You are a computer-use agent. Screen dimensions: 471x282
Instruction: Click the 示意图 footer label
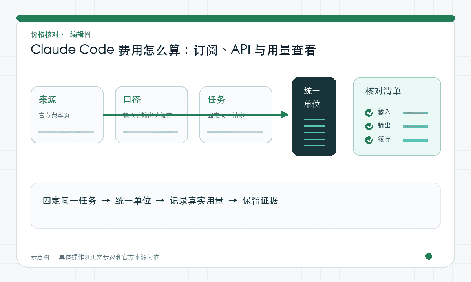(40, 257)
